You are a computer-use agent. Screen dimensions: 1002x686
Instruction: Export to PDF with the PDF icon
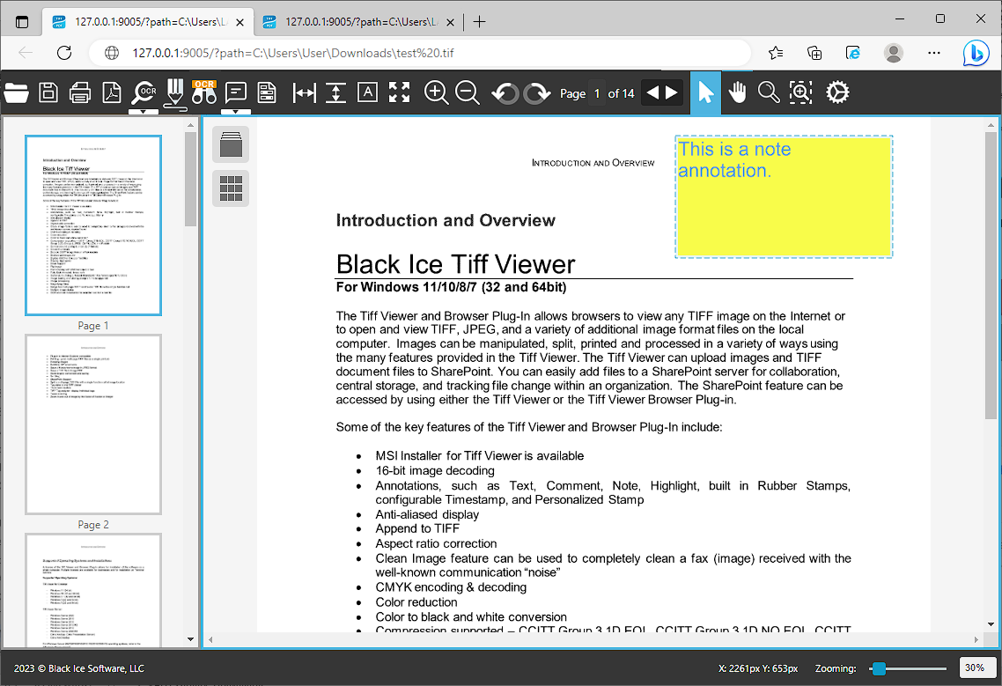click(x=112, y=92)
